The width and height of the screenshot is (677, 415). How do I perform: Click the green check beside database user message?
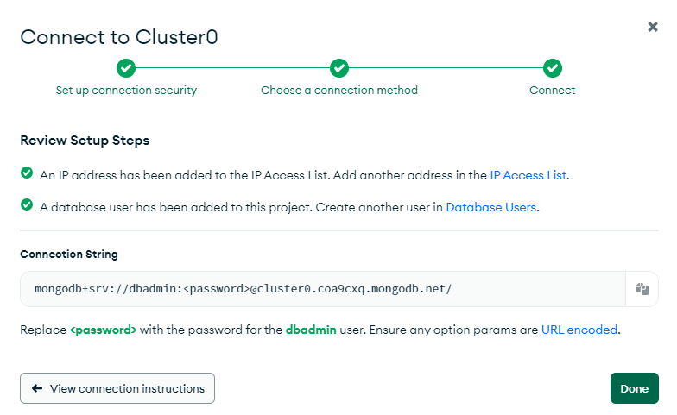(x=27, y=204)
